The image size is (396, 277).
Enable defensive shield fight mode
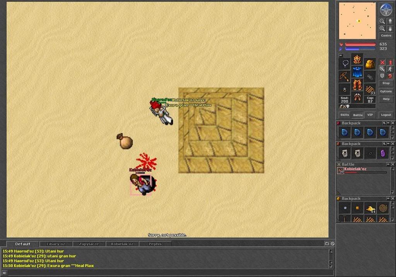382,76
